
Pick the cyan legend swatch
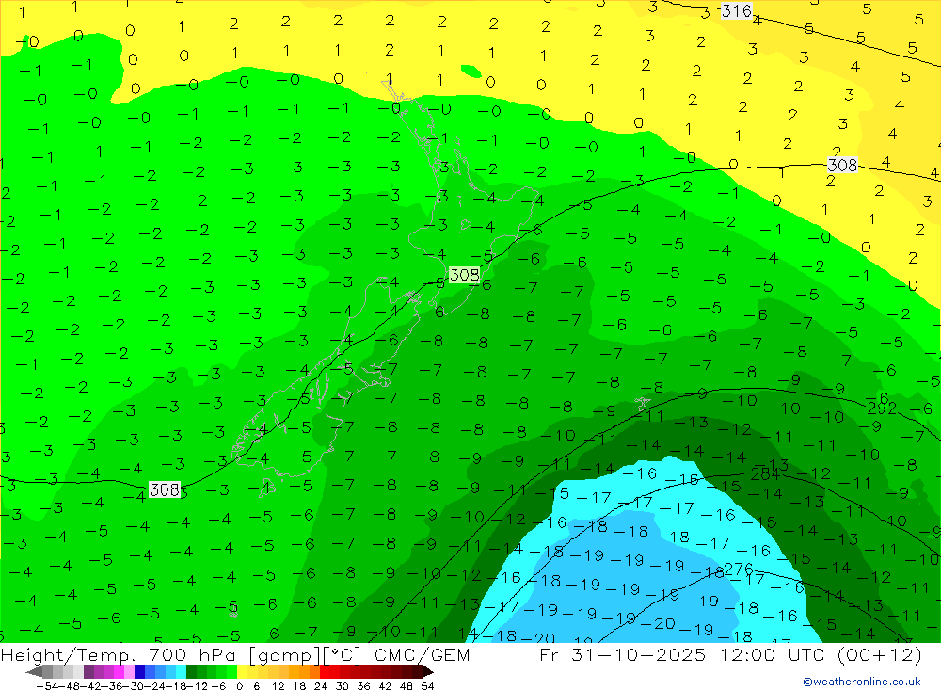(182, 672)
